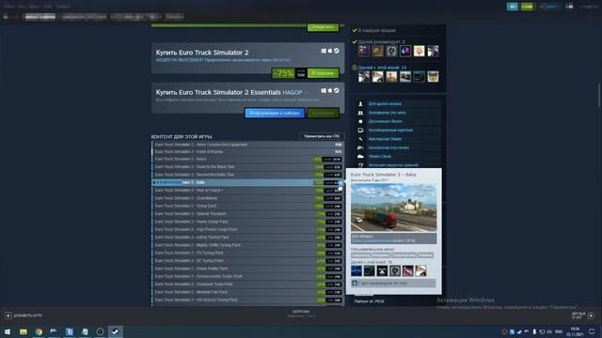This screenshot has width=602, height=338.
Task: Click the trading cards icon in the features list
Action: (x=360, y=131)
